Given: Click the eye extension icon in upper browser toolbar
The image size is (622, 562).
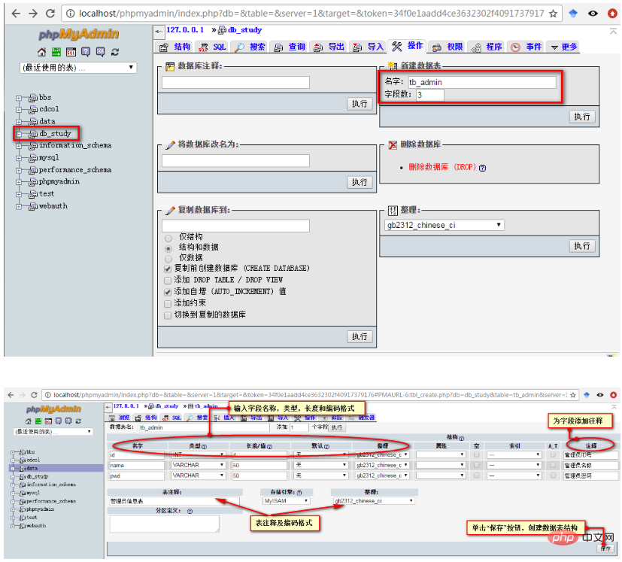Looking at the screenshot, I should click(x=593, y=14).
